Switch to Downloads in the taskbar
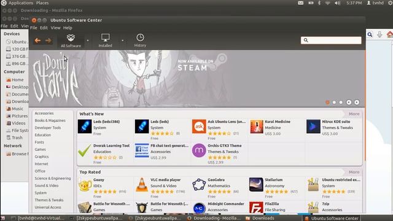393x221 pixels. pos(260,219)
